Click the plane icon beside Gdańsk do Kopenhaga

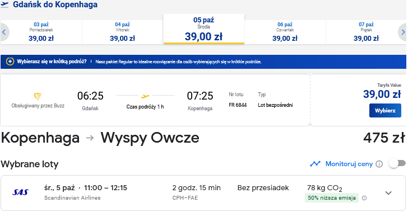(x=4, y=4)
